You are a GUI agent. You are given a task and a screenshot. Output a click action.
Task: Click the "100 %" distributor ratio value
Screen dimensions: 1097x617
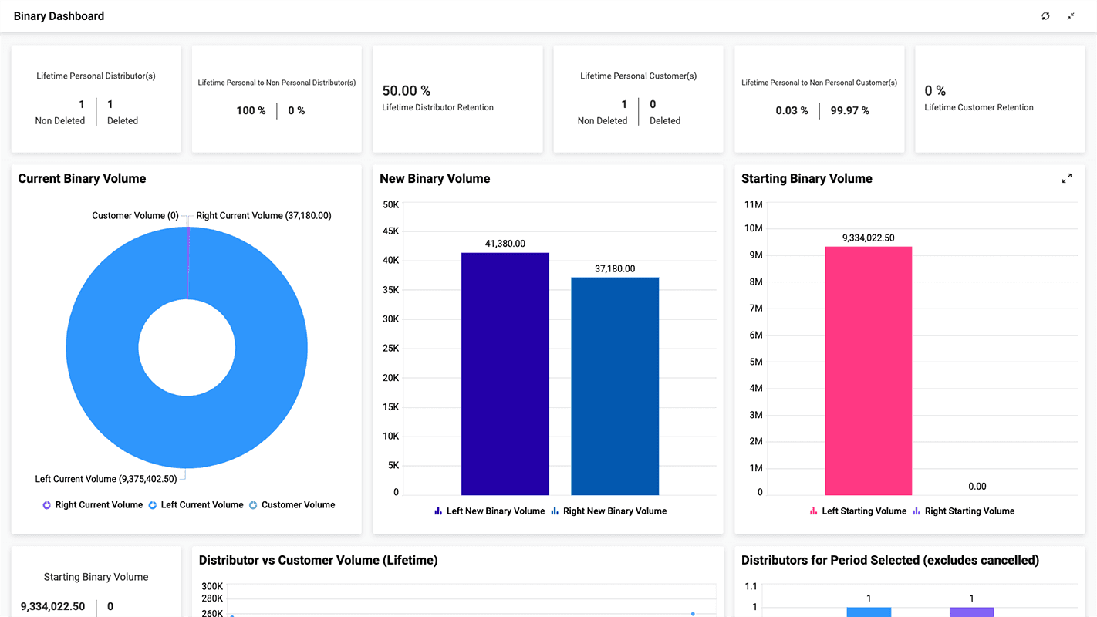pos(251,111)
